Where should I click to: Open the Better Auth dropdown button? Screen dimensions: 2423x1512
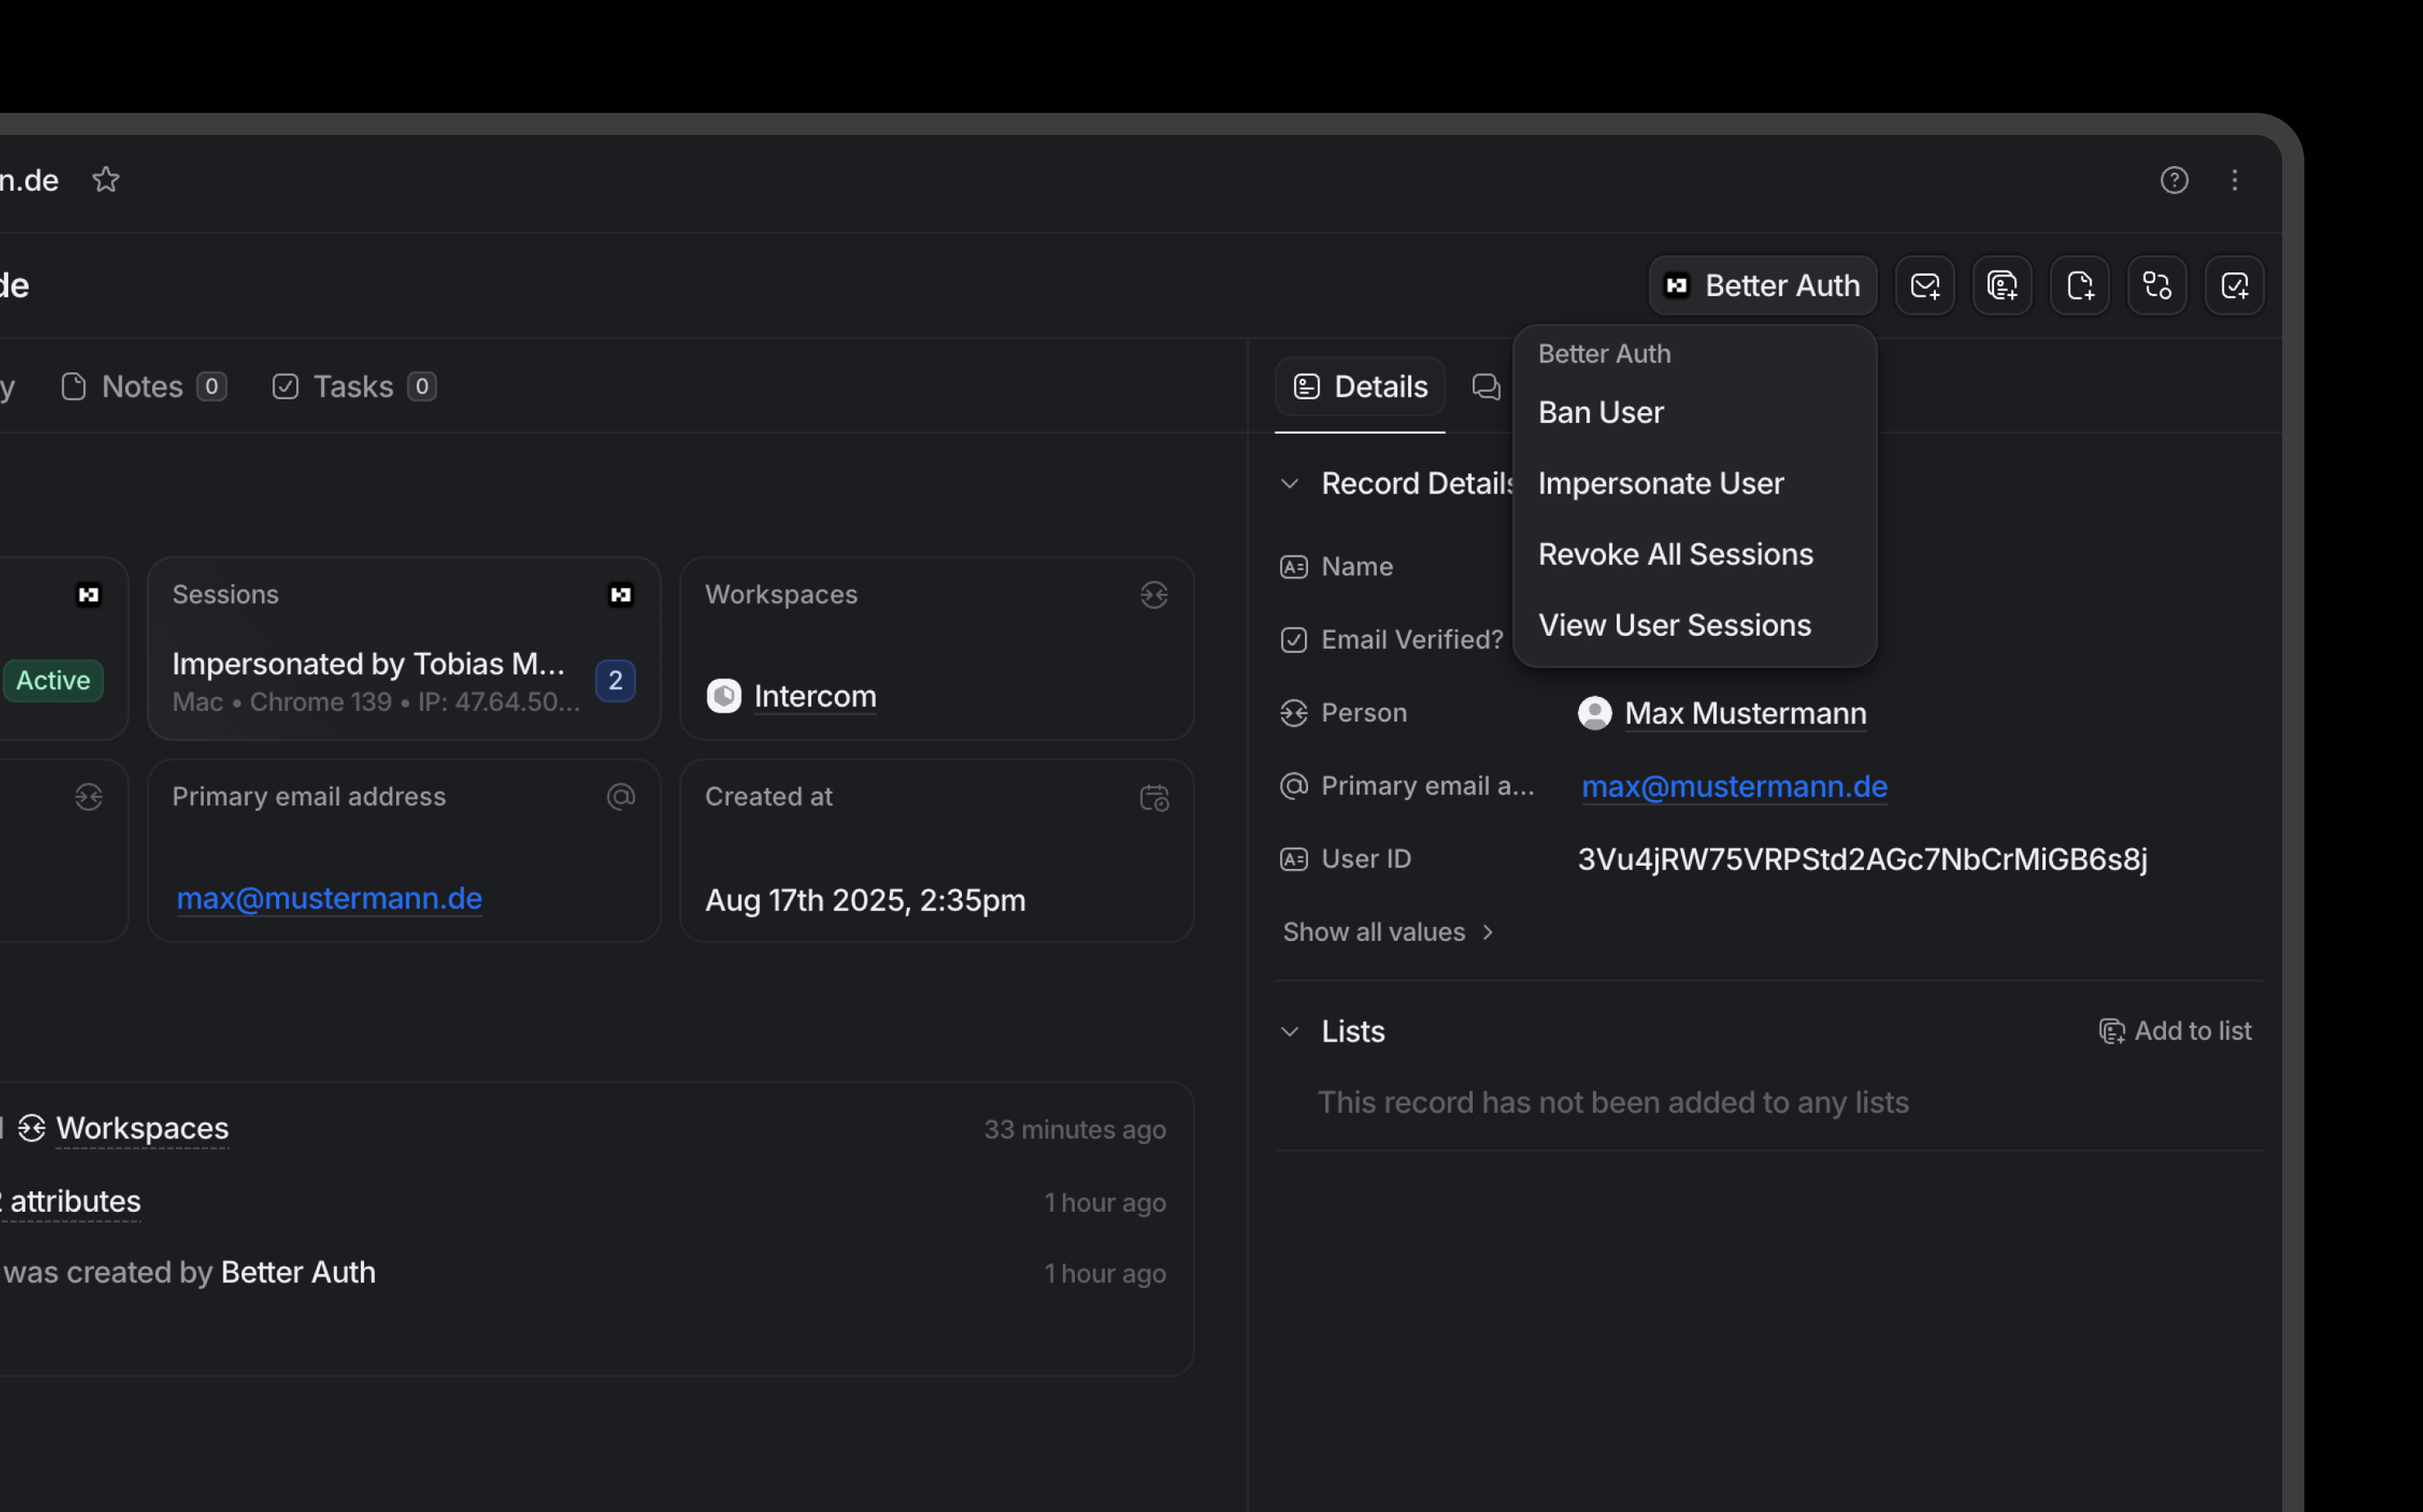click(x=1762, y=286)
